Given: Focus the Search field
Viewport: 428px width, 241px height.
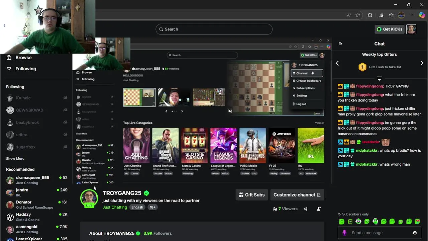Looking at the screenshot, I should (214, 29).
